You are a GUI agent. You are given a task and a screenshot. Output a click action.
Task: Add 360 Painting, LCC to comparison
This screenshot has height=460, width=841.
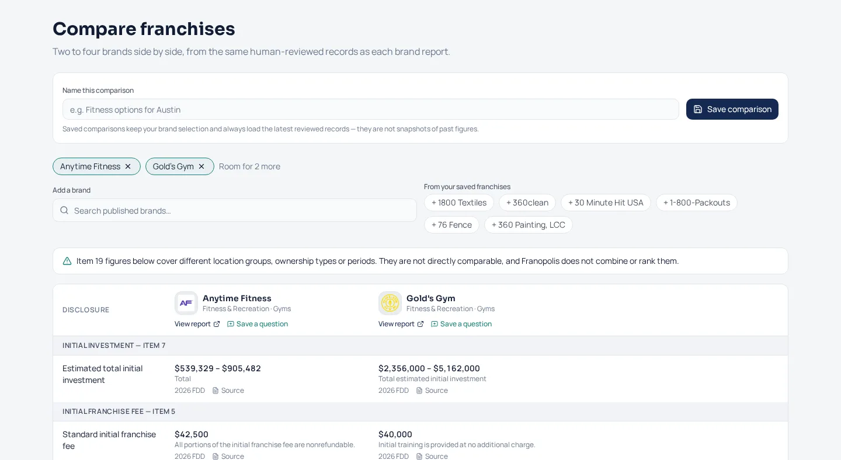coord(529,225)
